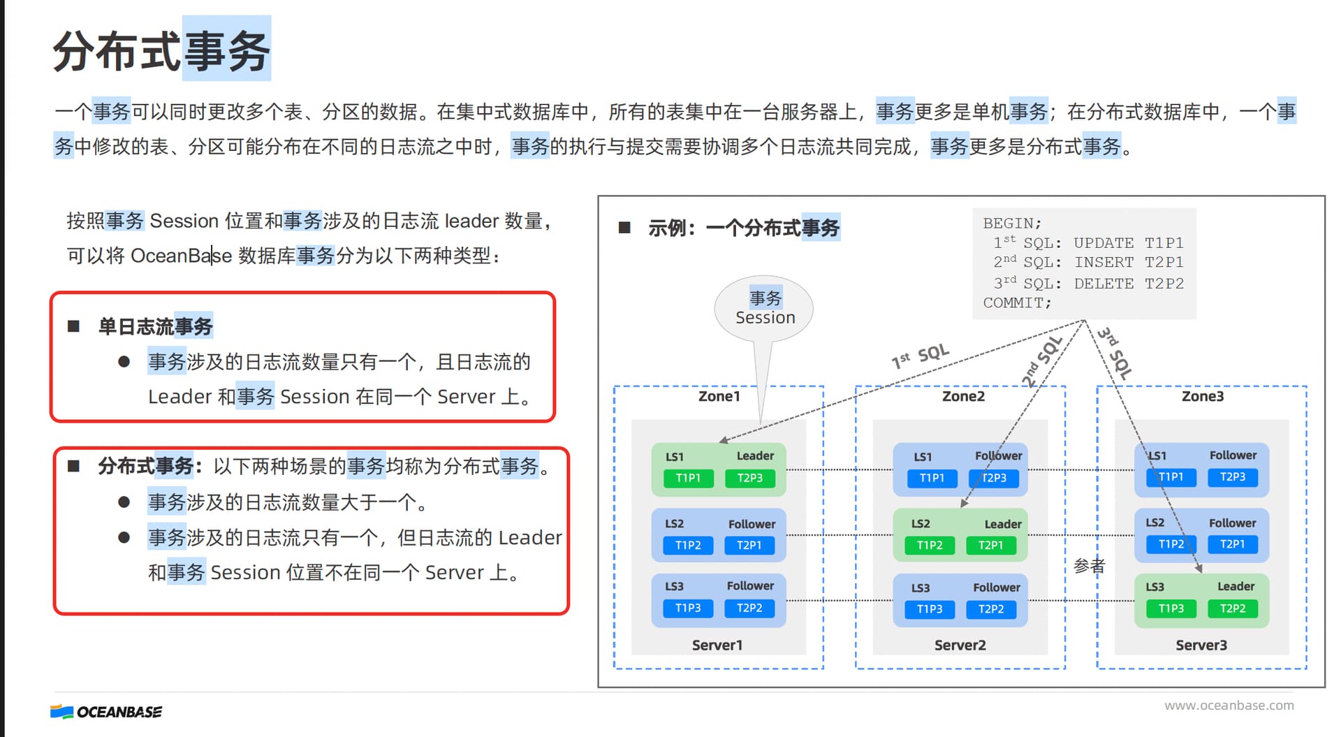Click the Zone2 label
Image resolution: width=1341 pixels, height=737 pixels.
[x=963, y=396]
